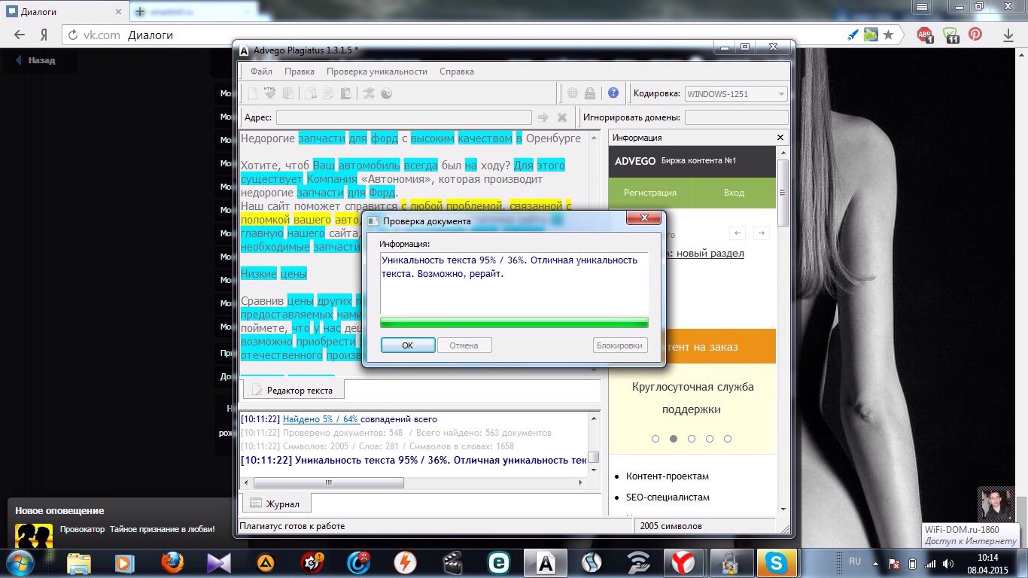1028x578 pixels.
Task: Open the blue help question mark icon
Action: pyautogui.click(x=613, y=93)
